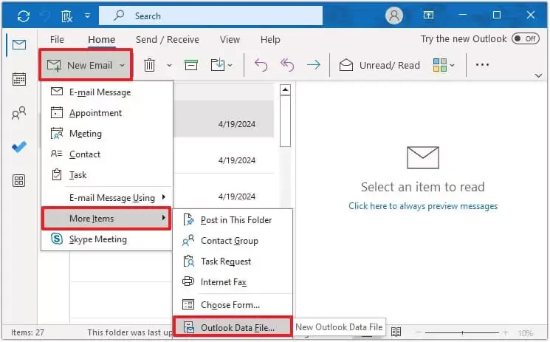This screenshot has height=342, width=550.
Task: Open the More Items submenu
Action: [107, 219]
